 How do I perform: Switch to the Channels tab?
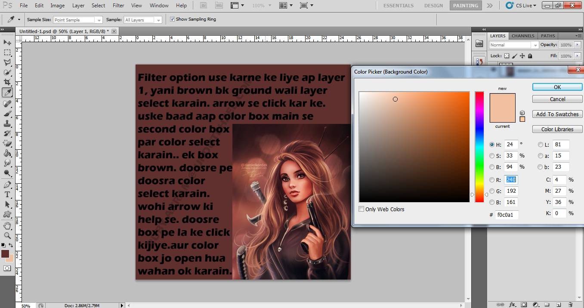pos(523,36)
